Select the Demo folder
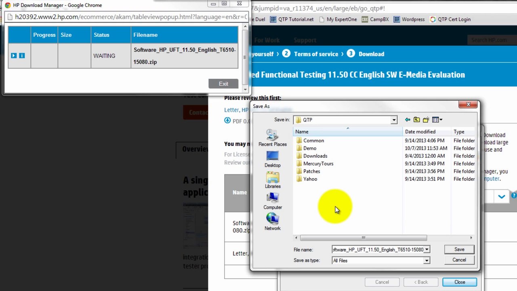 tap(306, 148)
